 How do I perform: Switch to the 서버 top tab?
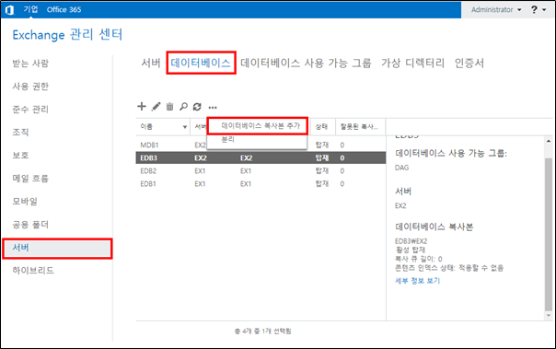pyautogui.click(x=151, y=63)
